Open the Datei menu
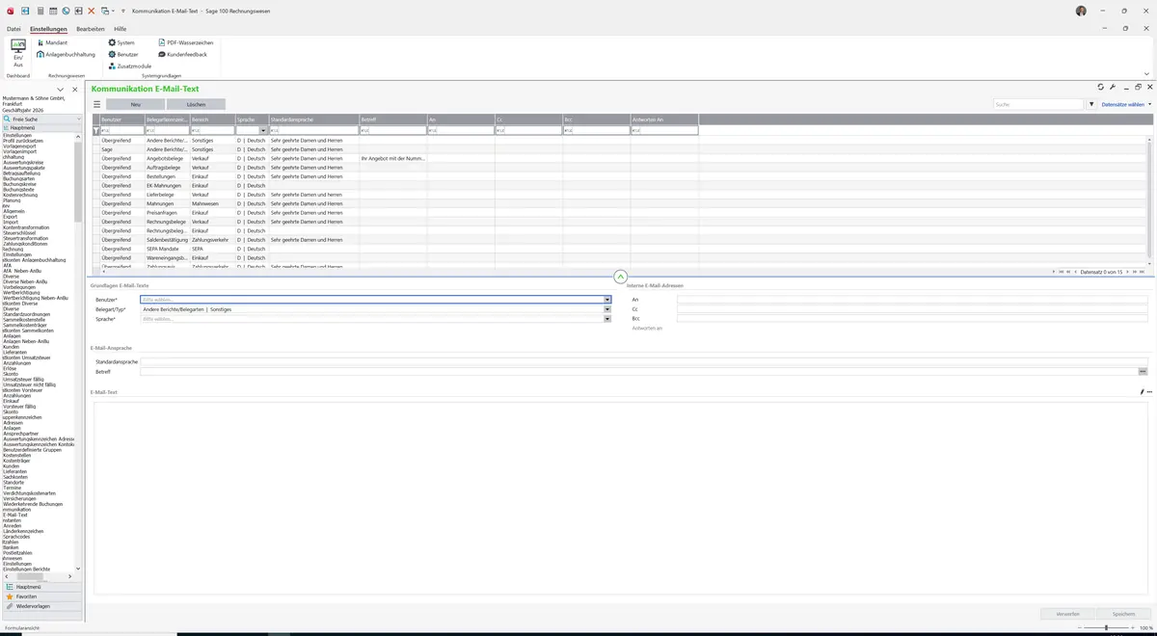Screen dimensions: 1157x636 pyautogui.click(x=13, y=29)
